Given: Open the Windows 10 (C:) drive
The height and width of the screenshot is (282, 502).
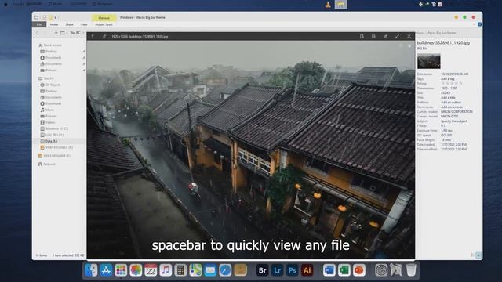Looking at the screenshot, I should (56, 128).
